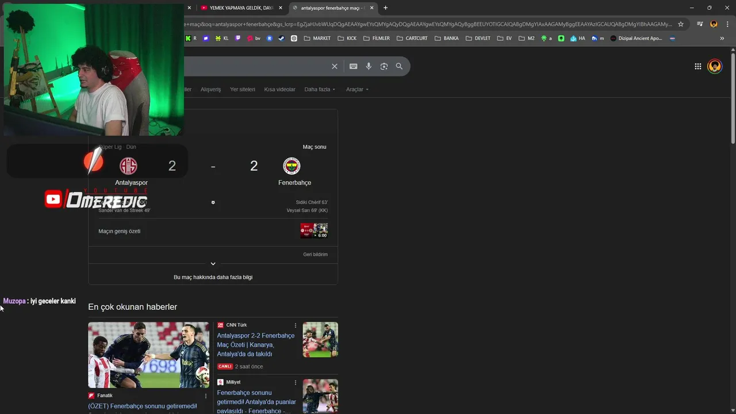Show more bookmarks with double chevron
Screen dimensions: 736x414
722,39
